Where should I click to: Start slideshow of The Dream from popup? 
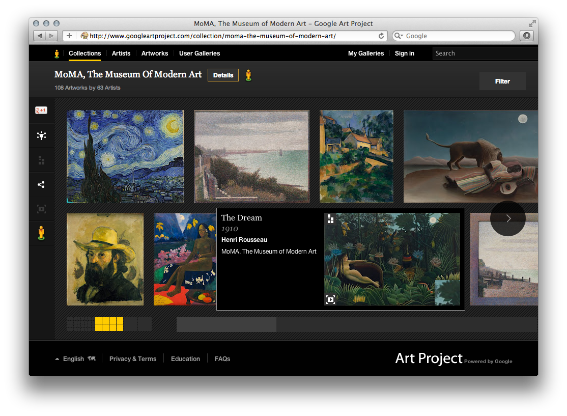click(330, 300)
